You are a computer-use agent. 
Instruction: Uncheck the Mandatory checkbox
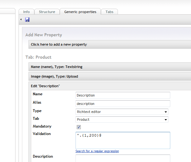pos(79,127)
